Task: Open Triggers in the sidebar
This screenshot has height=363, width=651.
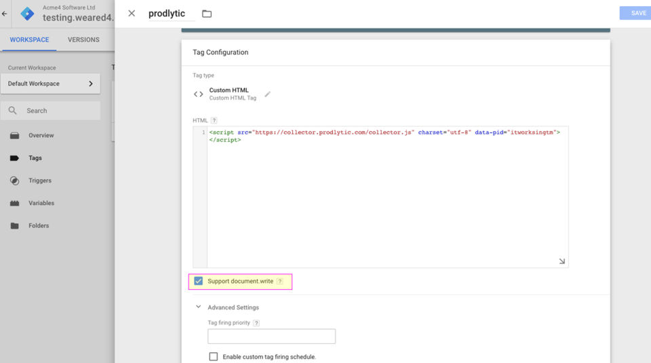Action: tap(39, 180)
